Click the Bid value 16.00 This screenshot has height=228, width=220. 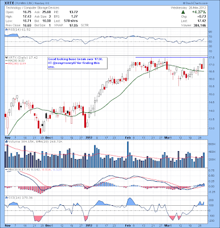(47, 21)
